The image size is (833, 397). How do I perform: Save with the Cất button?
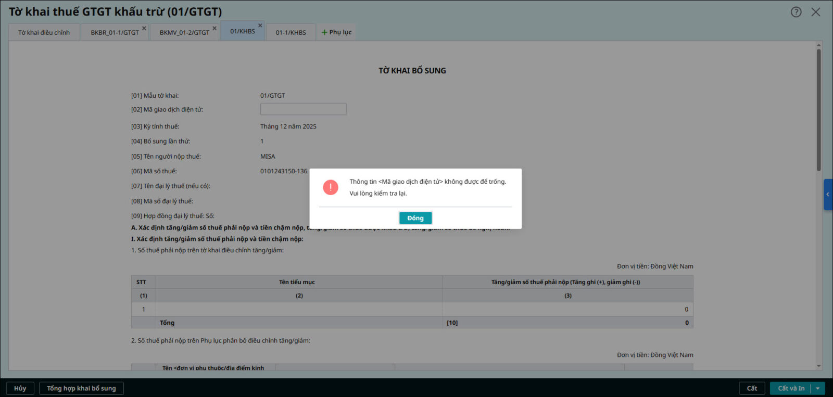[752, 388]
